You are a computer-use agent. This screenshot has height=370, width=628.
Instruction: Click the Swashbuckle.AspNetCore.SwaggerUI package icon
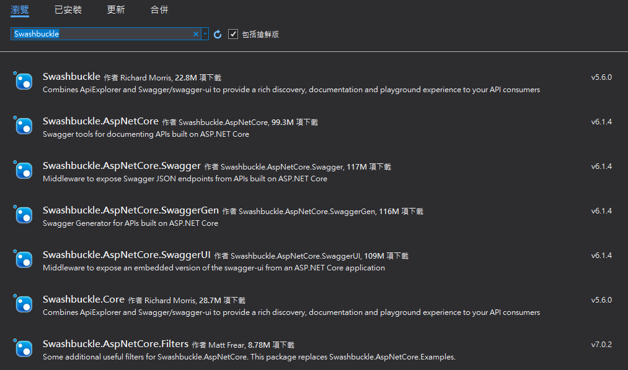tap(23, 260)
